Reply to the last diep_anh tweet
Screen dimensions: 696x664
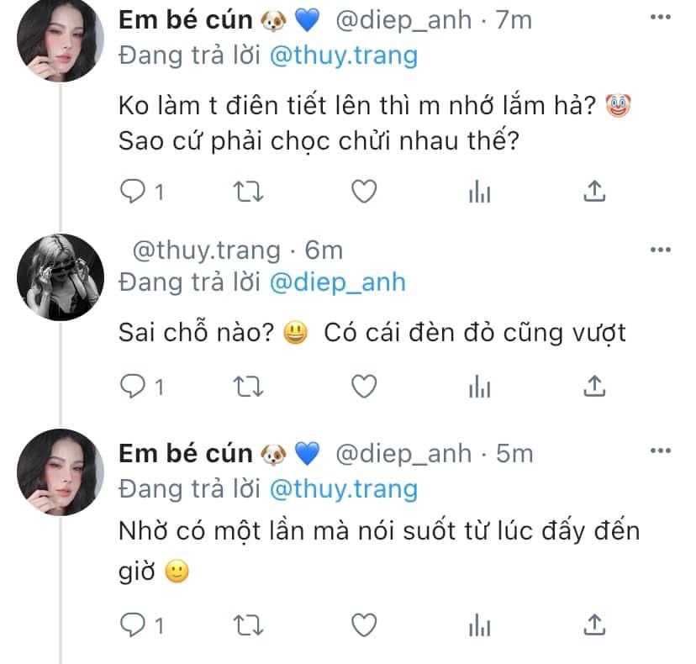click(133, 624)
